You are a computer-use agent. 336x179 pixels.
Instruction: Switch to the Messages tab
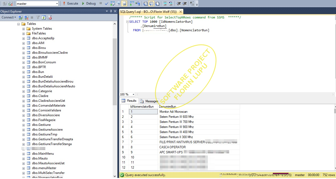click(x=149, y=101)
